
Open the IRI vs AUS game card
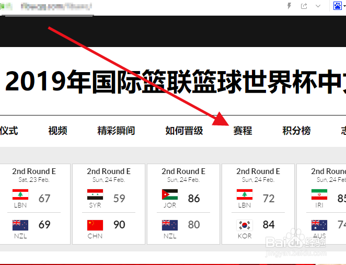click(x=321, y=204)
